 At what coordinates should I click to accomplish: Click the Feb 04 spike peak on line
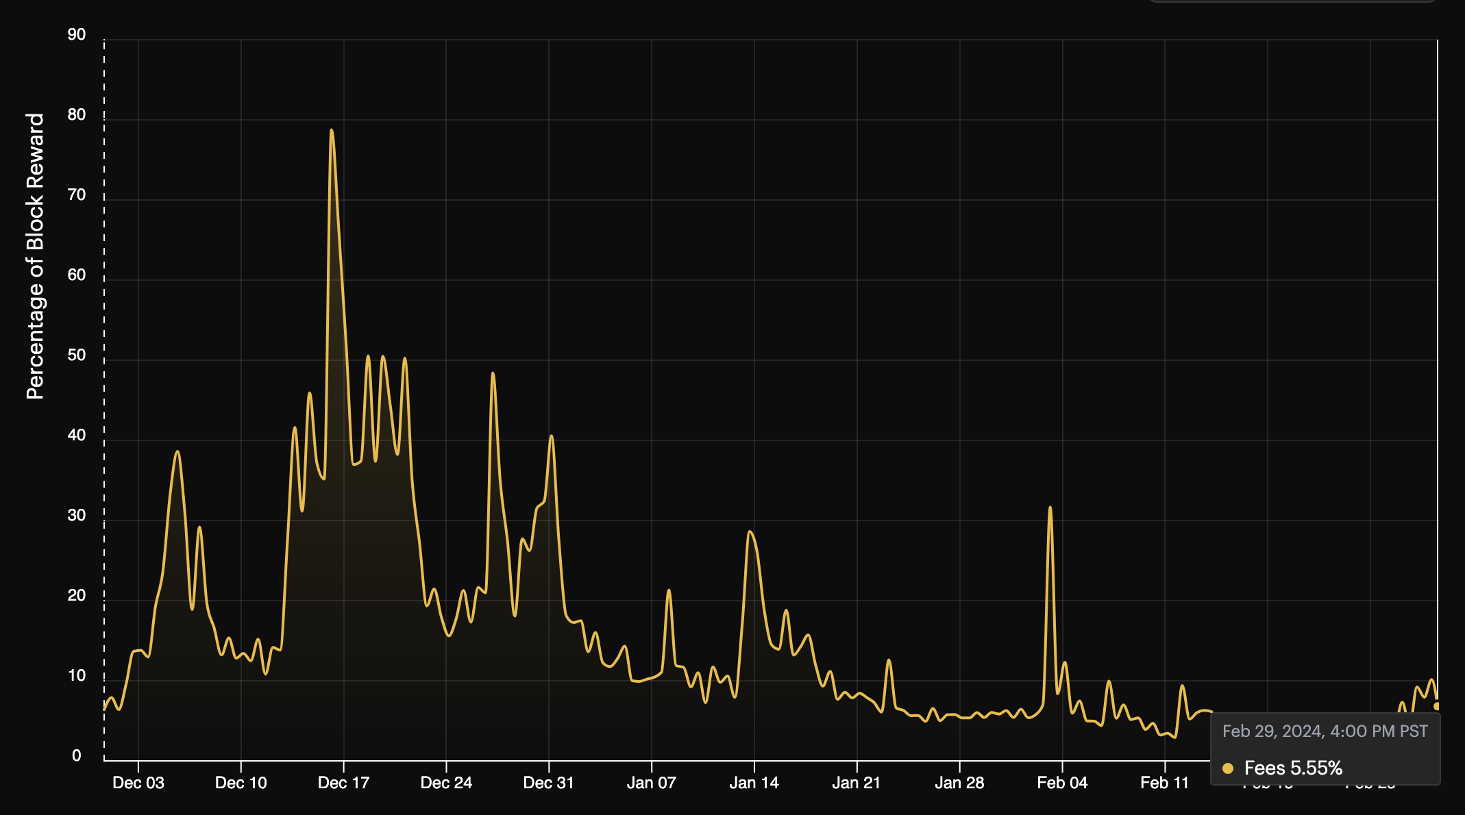tap(1050, 508)
